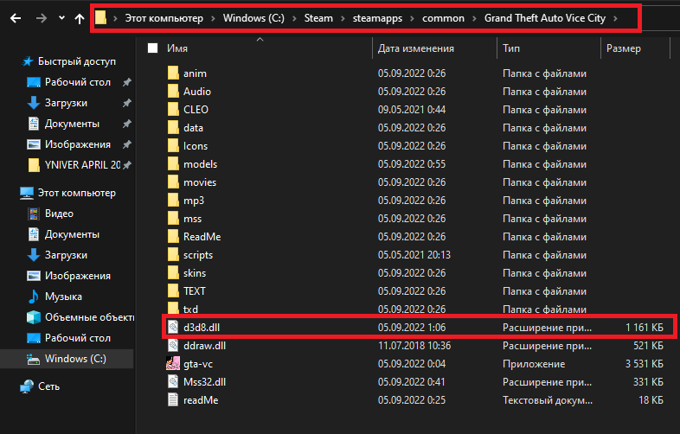Select the TEXT folder icon
The height and width of the screenshot is (434, 680).
[x=173, y=291]
